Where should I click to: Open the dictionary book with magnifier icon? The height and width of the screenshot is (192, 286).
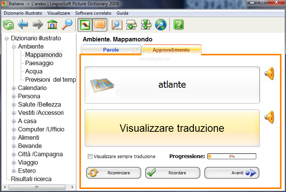click(117, 24)
